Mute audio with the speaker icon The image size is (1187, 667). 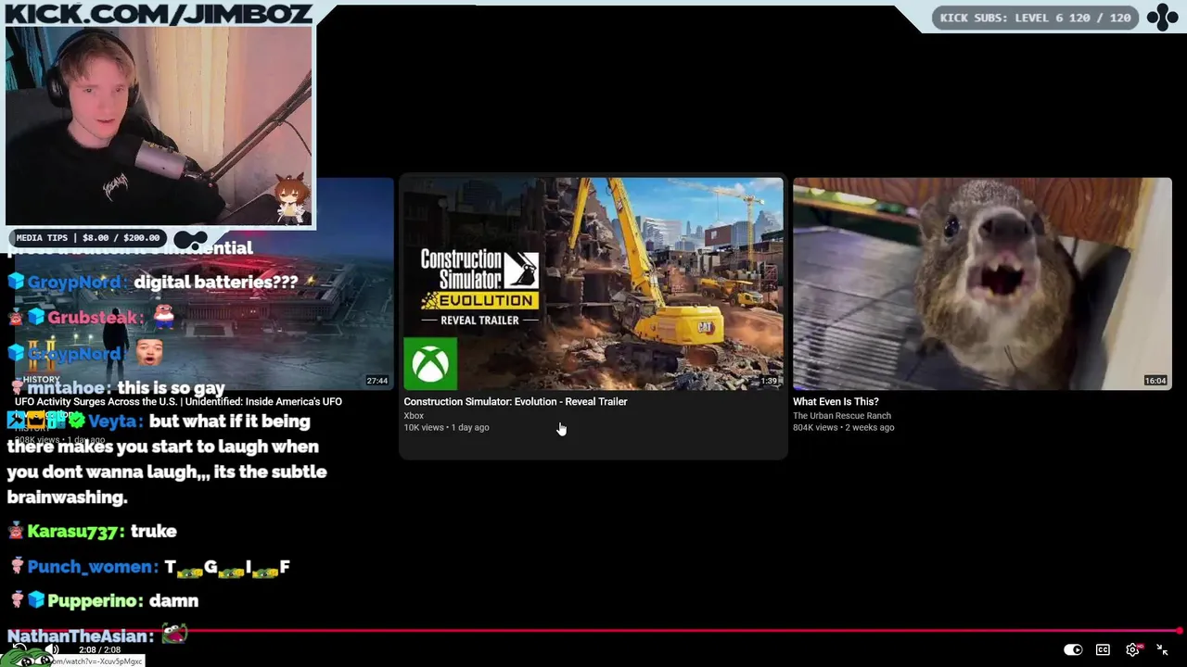52,649
